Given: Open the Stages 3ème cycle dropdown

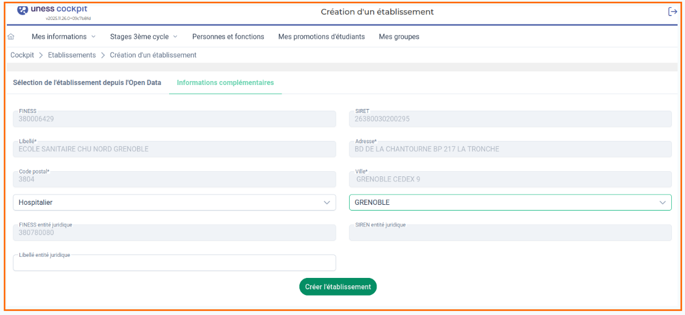Looking at the screenshot, I should 143,37.
